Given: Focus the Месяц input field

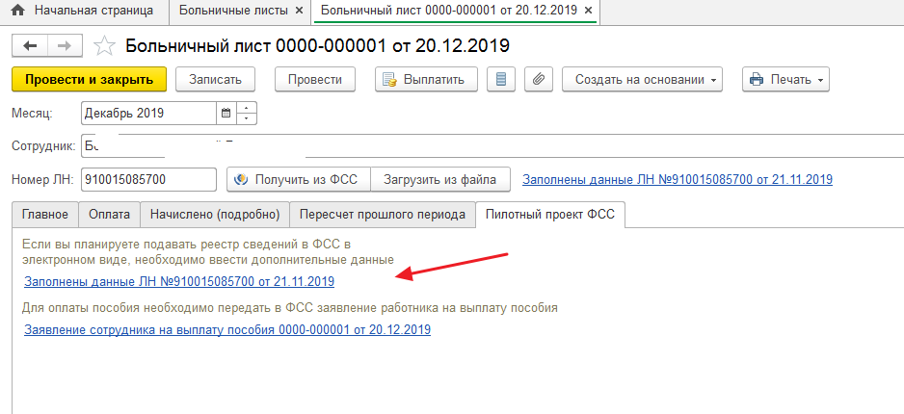Looking at the screenshot, I should tap(149, 114).
